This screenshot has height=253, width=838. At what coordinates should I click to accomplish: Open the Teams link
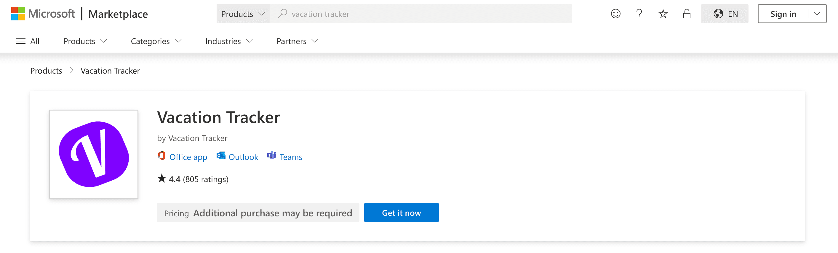(290, 157)
